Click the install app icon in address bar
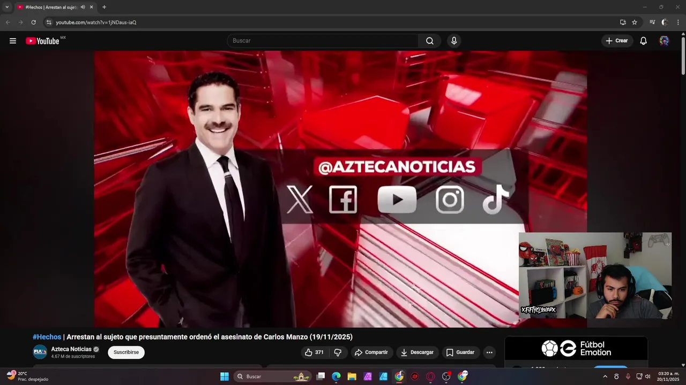 [x=623, y=22]
